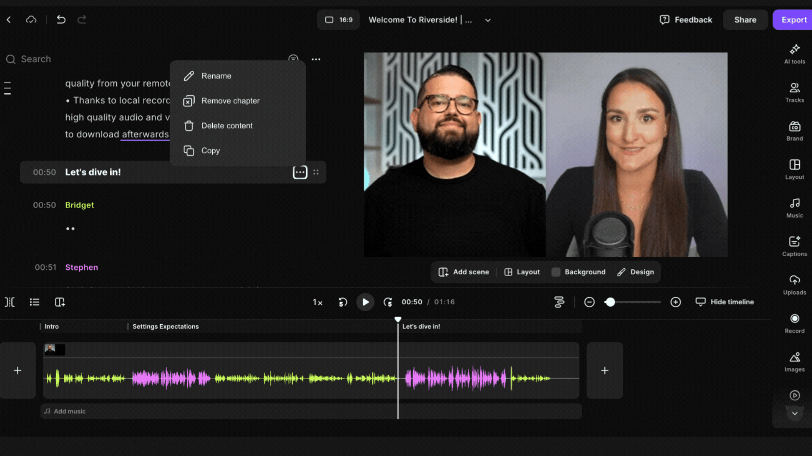The image size is (812, 456).
Task: Click the split clip tool icon
Action: (x=10, y=302)
